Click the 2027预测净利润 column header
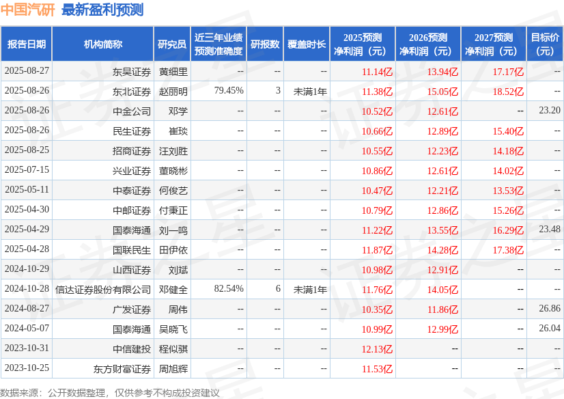Image resolution: width=564 pixels, height=399 pixels. [494, 44]
